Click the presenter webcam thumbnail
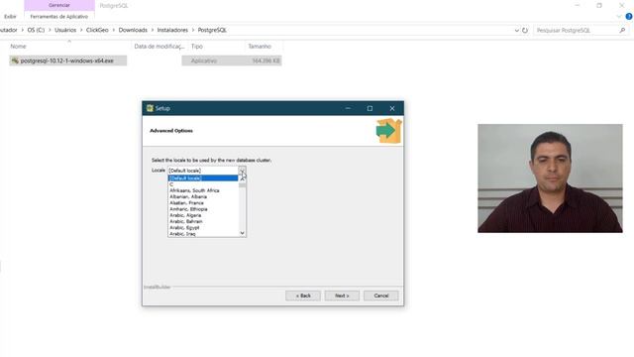The width and height of the screenshot is (634, 357). 550,178
